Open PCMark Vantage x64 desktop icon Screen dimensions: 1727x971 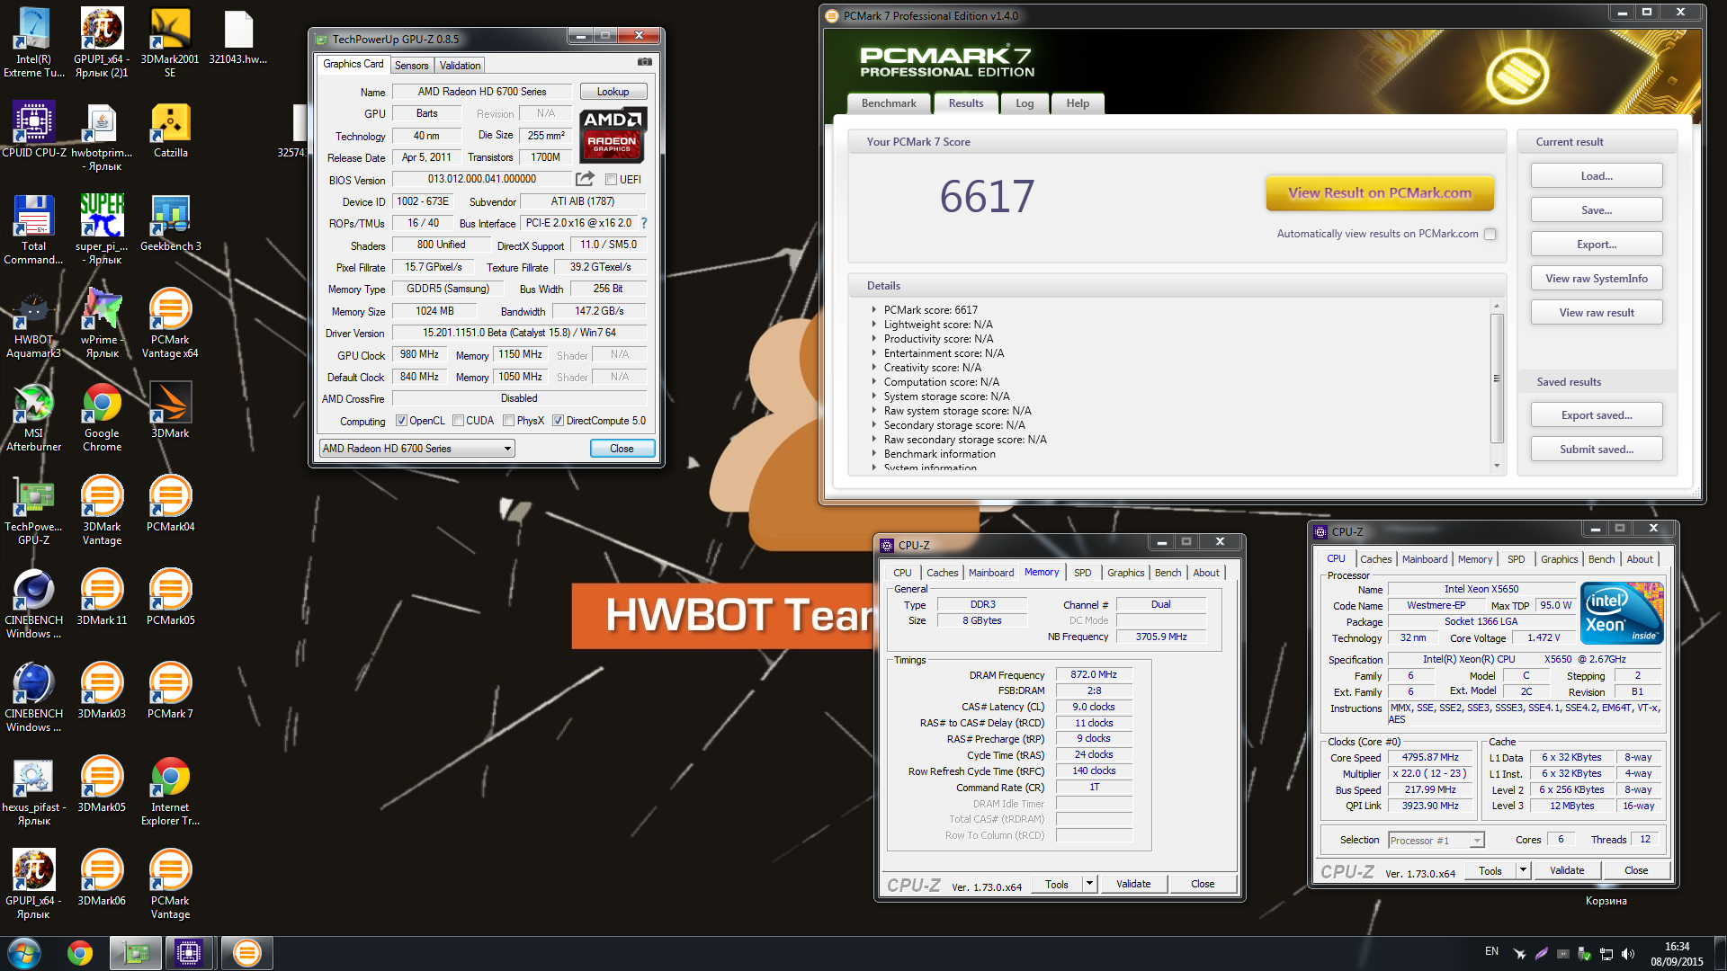[170, 323]
